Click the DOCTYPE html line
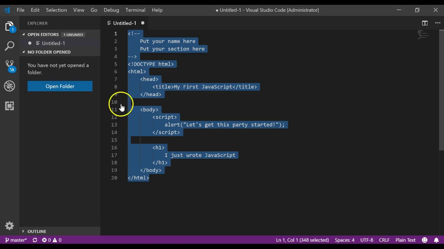 click(151, 64)
